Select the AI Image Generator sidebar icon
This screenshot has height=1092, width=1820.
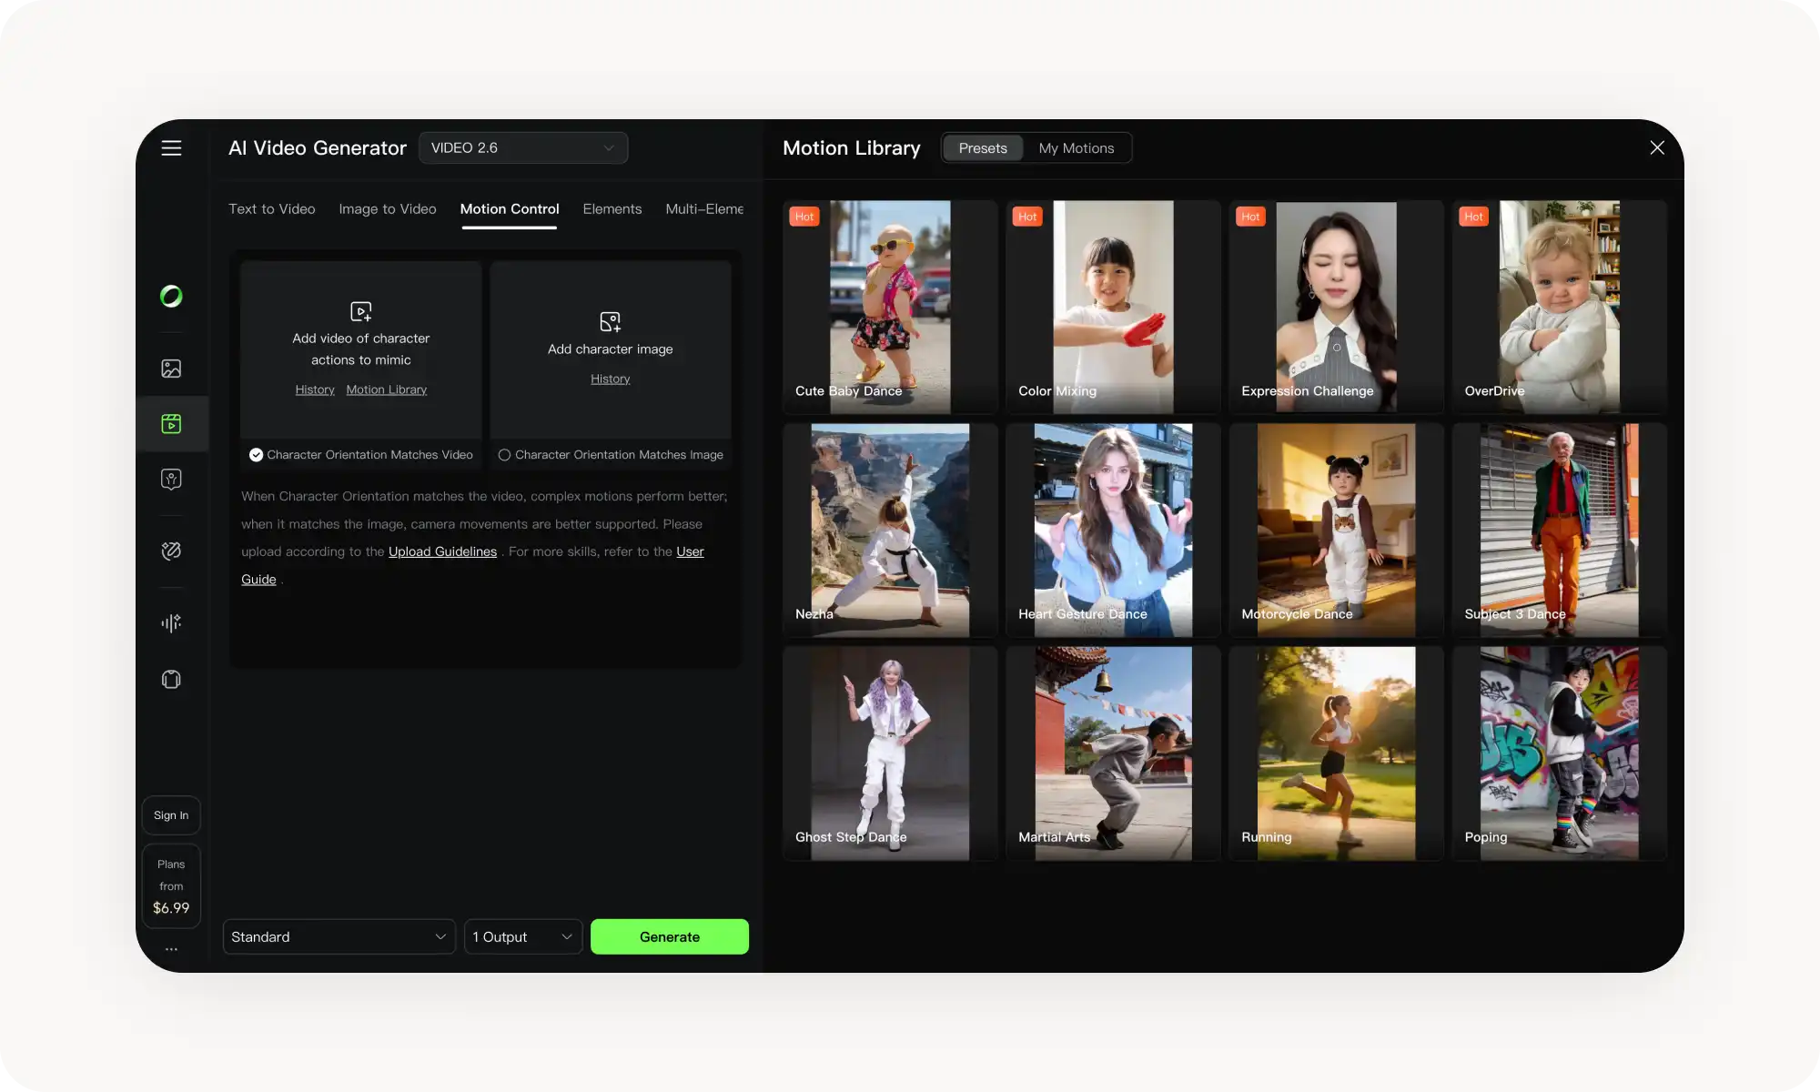click(171, 368)
